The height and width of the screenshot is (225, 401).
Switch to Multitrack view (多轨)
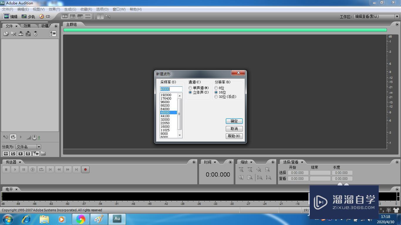point(28,16)
